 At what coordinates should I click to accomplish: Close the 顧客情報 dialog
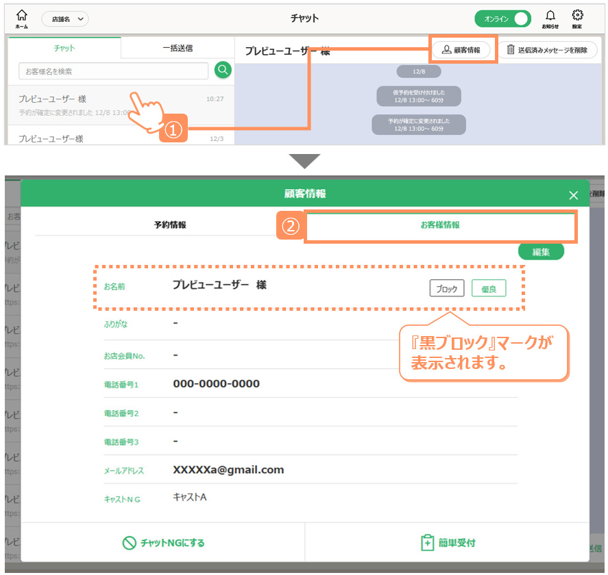[574, 195]
